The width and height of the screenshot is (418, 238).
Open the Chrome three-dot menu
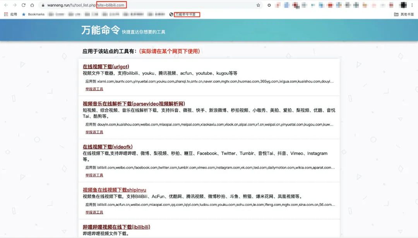tap(412, 5)
